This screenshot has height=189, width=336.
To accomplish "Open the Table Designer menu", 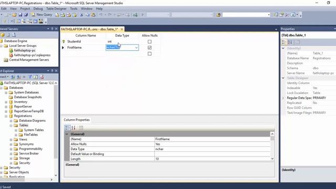I will 56,9.
